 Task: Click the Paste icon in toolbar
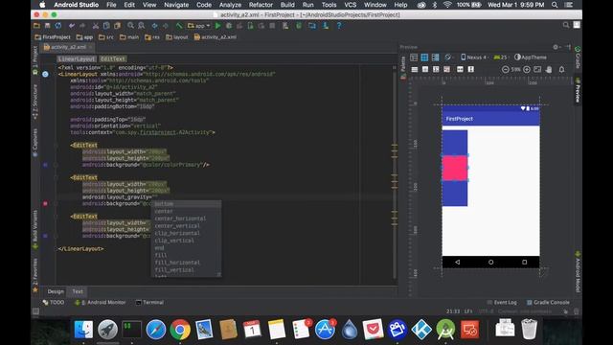pyautogui.click(x=117, y=26)
